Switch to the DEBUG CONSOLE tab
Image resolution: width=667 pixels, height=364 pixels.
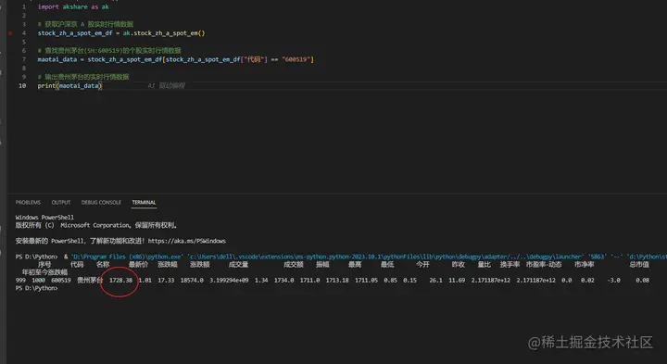point(101,203)
